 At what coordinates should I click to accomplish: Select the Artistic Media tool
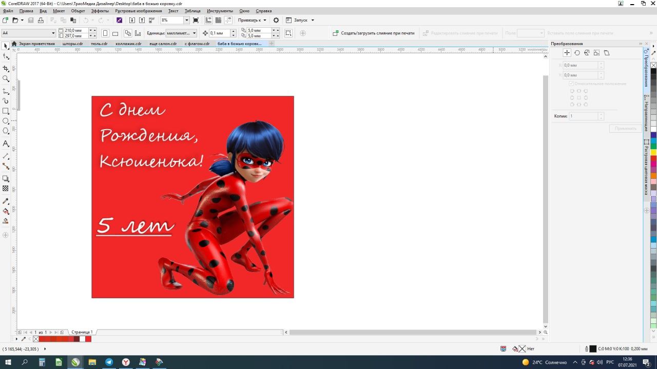(6, 101)
